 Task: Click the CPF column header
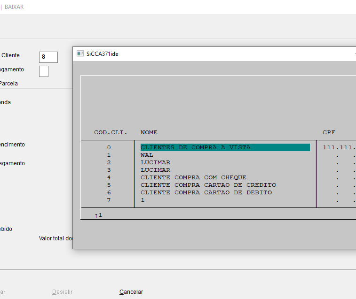329,132
